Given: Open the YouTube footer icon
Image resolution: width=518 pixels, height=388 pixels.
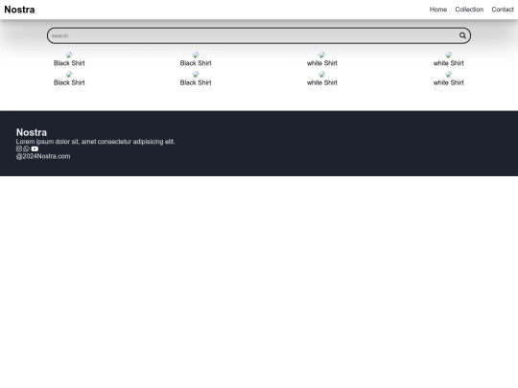Looking at the screenshot, I should (x=35, y=148).
